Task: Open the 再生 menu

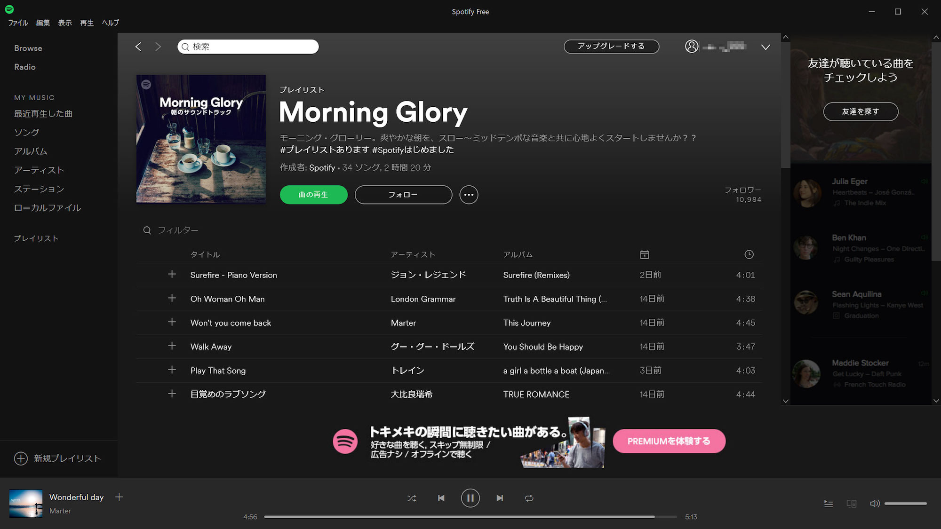Action: 87,23
